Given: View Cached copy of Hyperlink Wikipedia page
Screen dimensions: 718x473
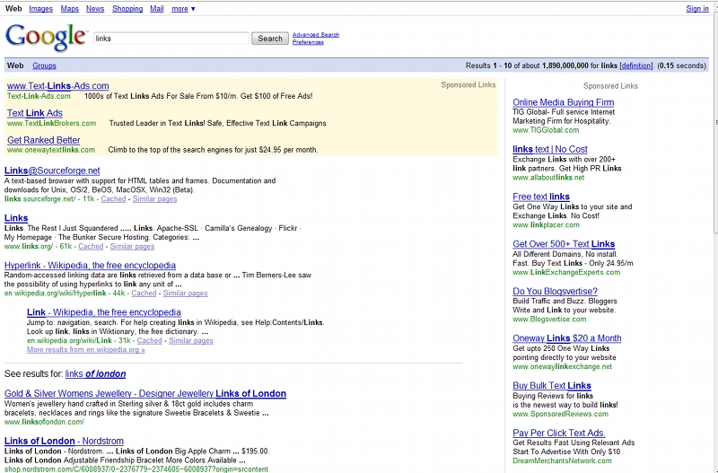Looking at the screenshot, I should [x=144, y=293].
